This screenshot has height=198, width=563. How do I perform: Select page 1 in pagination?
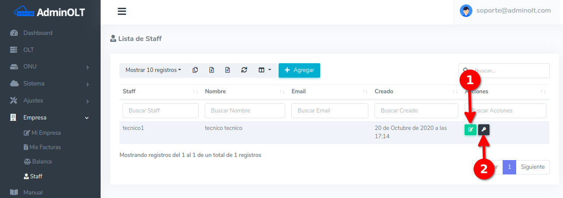[509, 167]
